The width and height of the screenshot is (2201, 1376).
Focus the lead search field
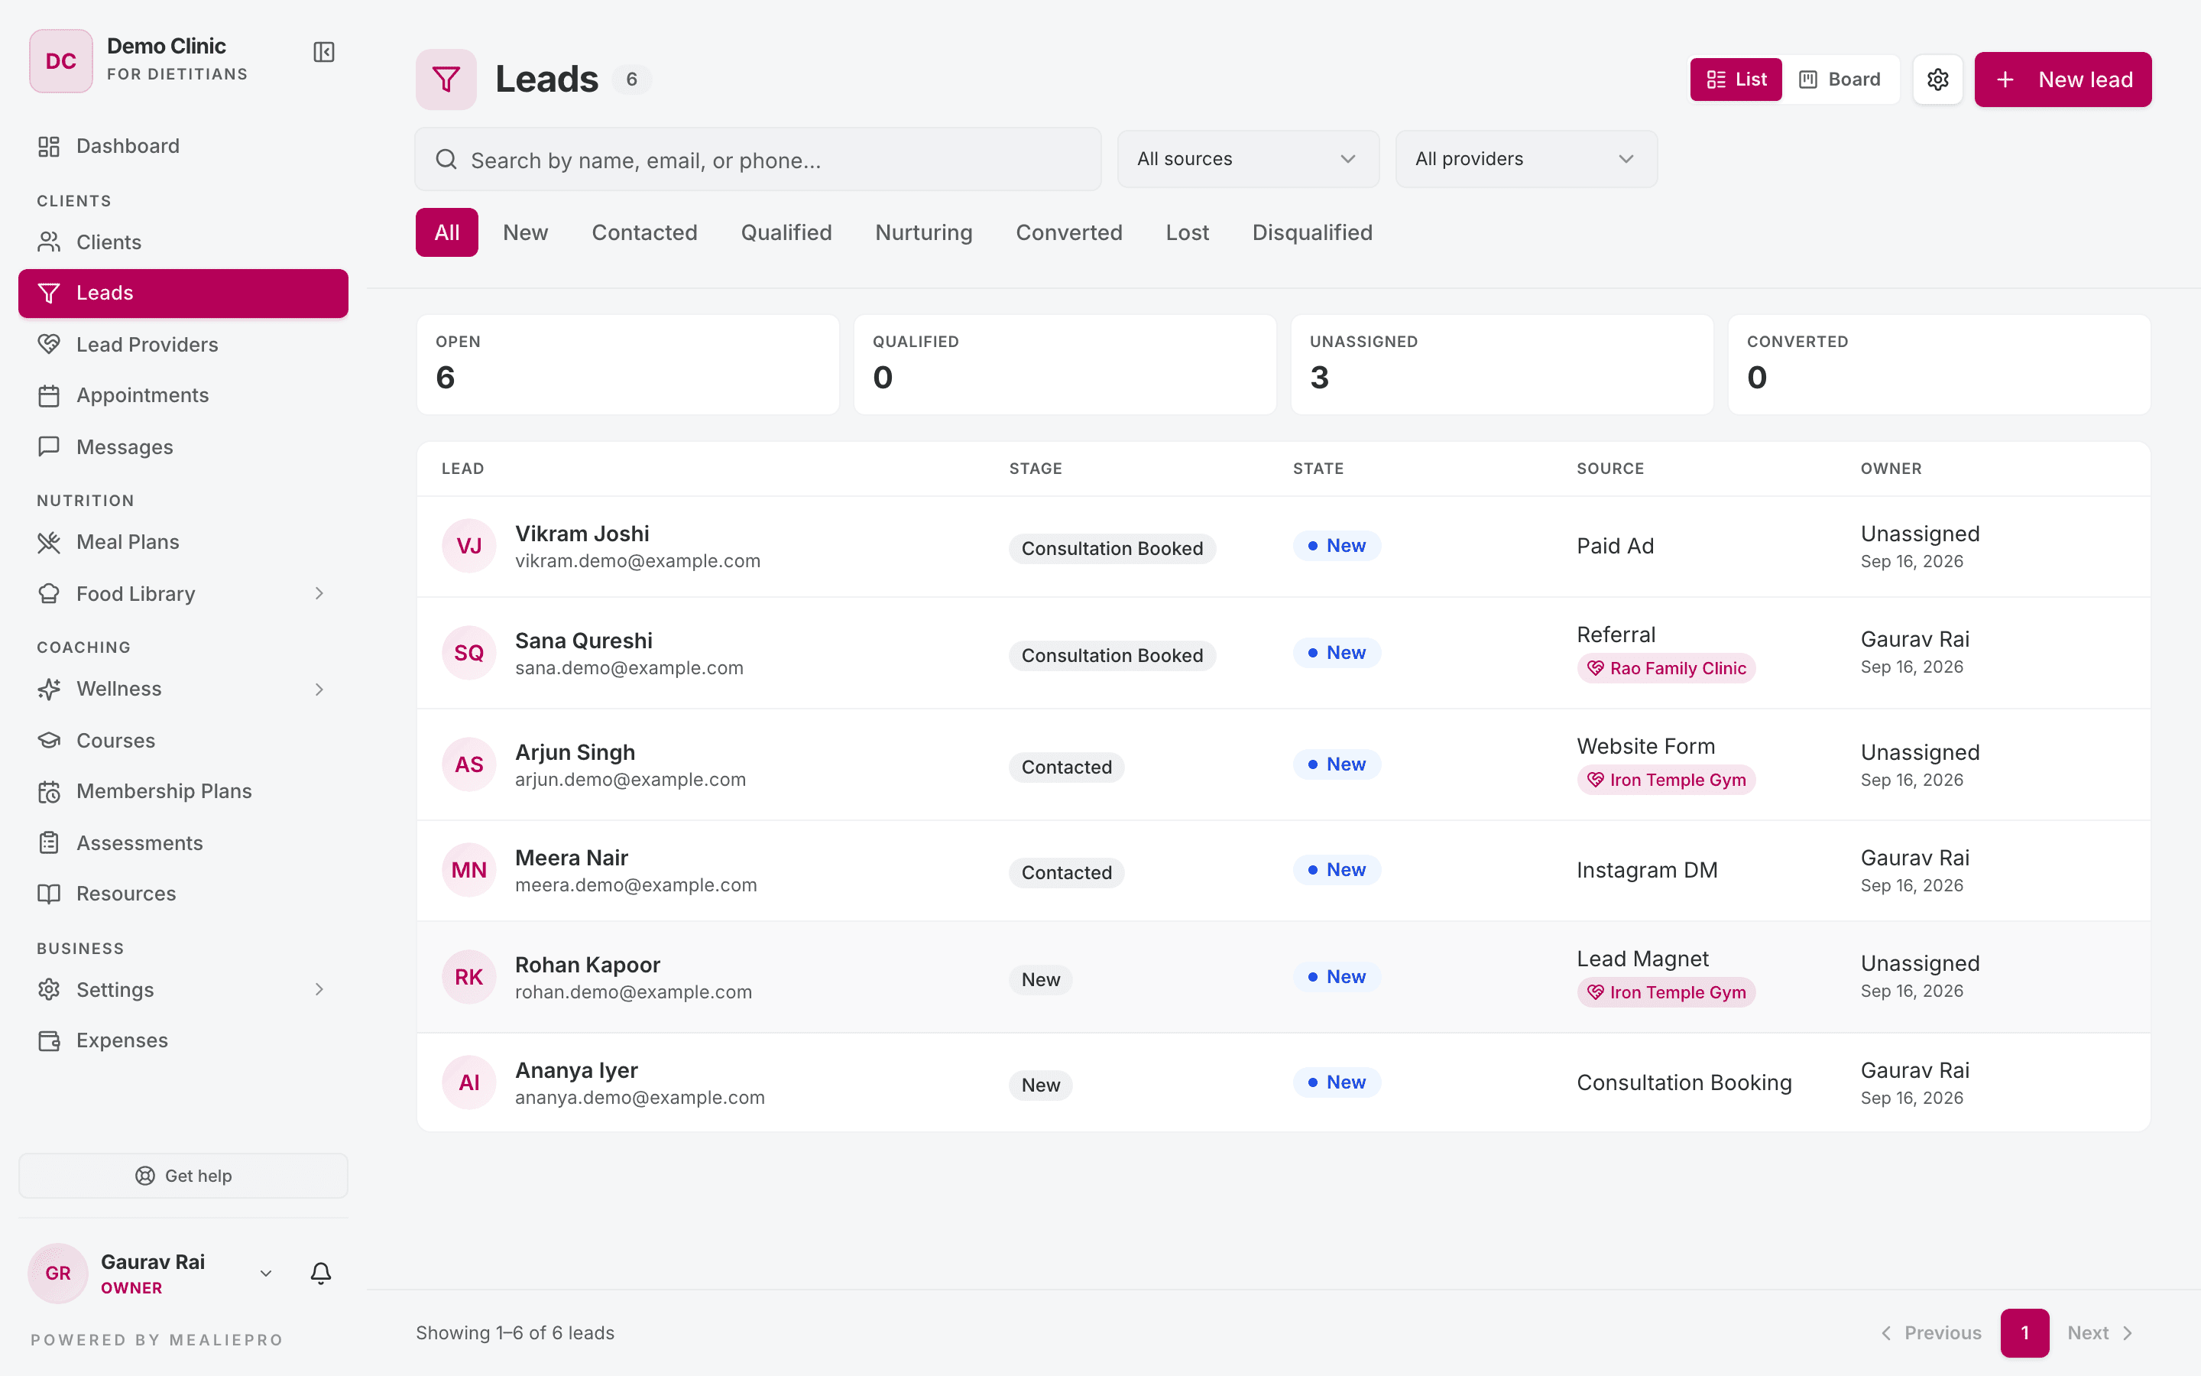(757, 159)
